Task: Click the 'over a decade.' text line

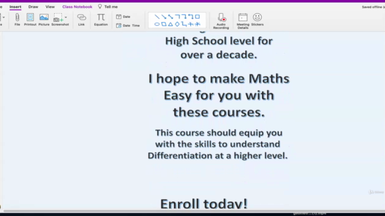Action: coord(219,55)
